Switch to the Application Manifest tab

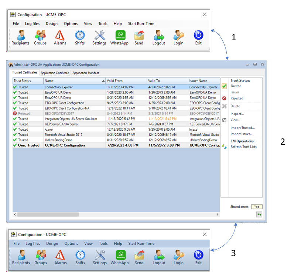click(x=86, y=73)
